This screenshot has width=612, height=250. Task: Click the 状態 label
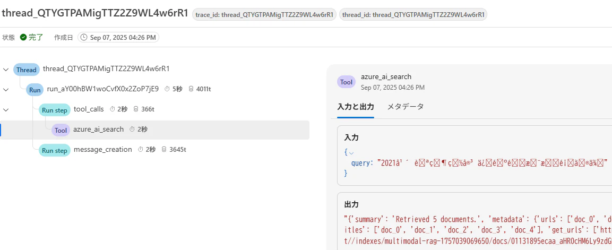click(x=8, y=38)
